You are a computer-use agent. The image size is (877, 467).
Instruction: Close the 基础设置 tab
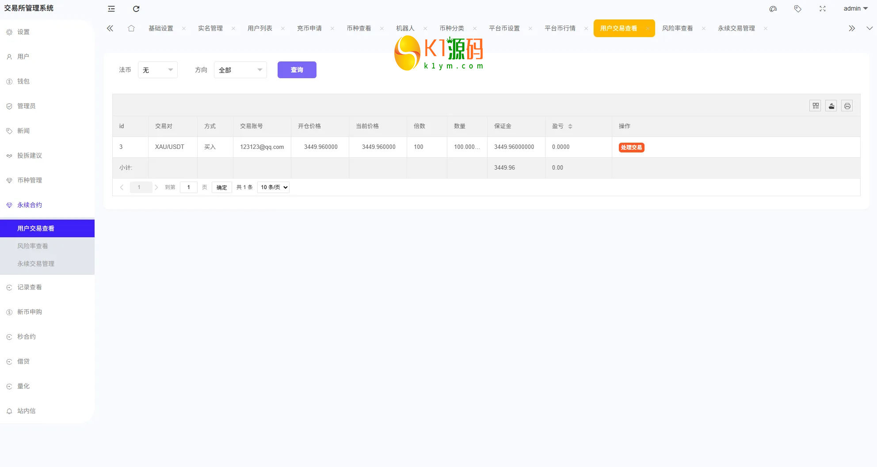[184, 28]
